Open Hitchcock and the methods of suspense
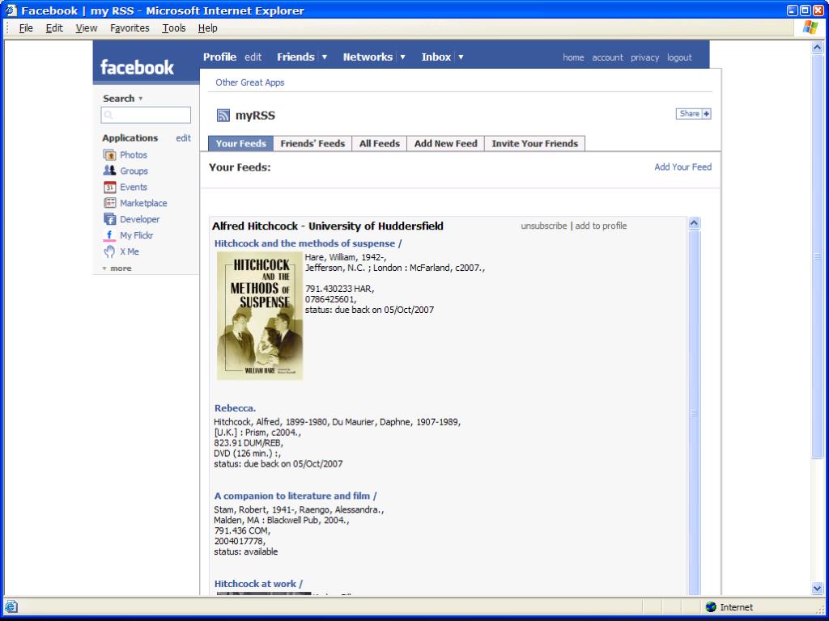829x621 pixels. point(308,243)
